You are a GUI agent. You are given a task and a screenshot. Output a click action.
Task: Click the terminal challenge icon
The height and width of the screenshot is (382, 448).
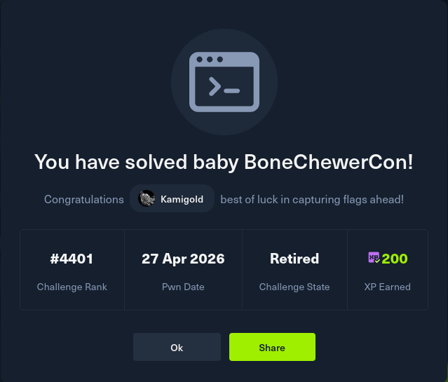click(224, 81)
